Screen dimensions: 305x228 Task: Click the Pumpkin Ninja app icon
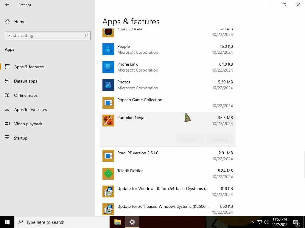(108, 121)
